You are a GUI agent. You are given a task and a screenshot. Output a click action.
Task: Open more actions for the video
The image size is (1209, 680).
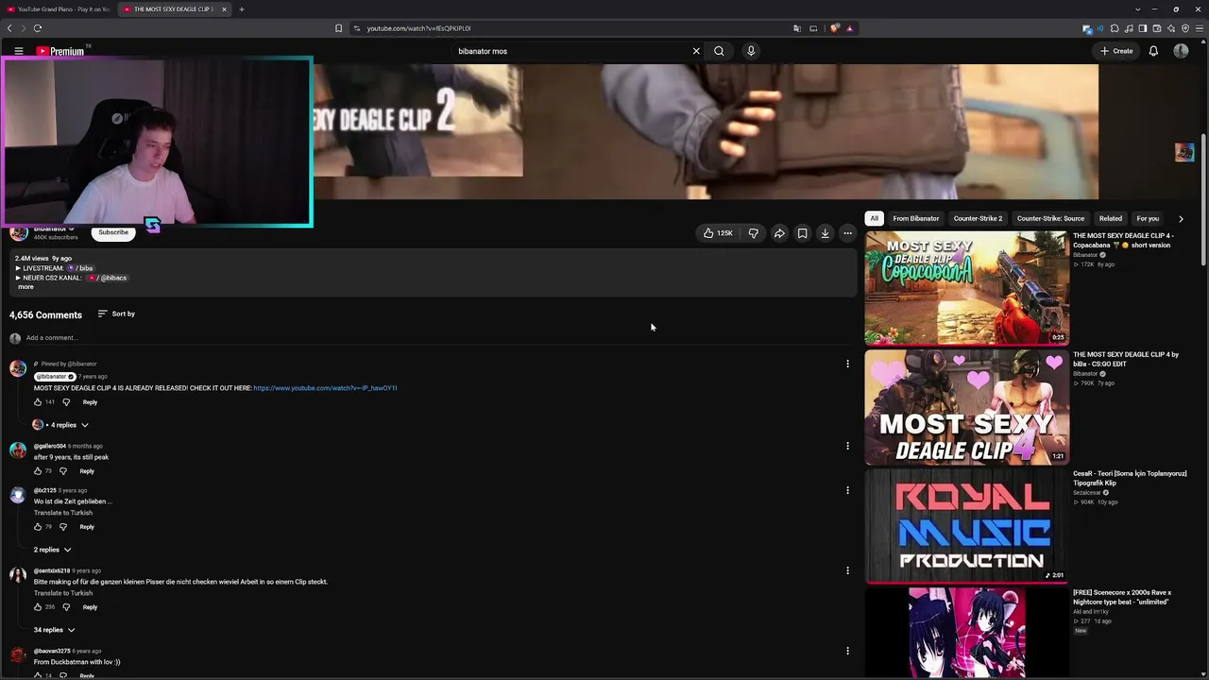(x=847, y=233)
